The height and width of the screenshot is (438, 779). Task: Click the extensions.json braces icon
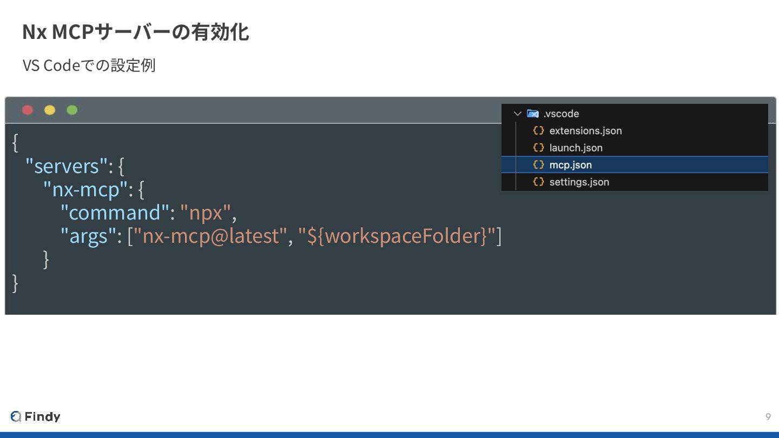point(538,131)
